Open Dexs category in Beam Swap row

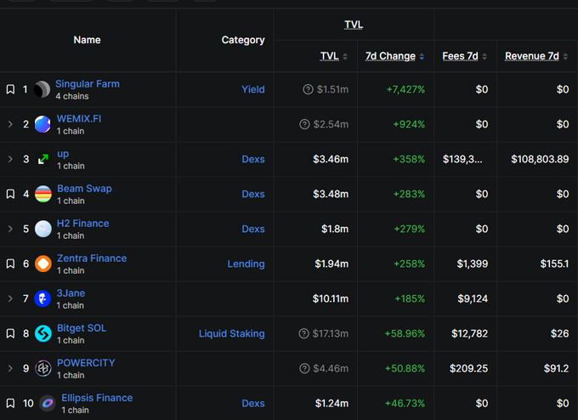click(x=253, y=194)
